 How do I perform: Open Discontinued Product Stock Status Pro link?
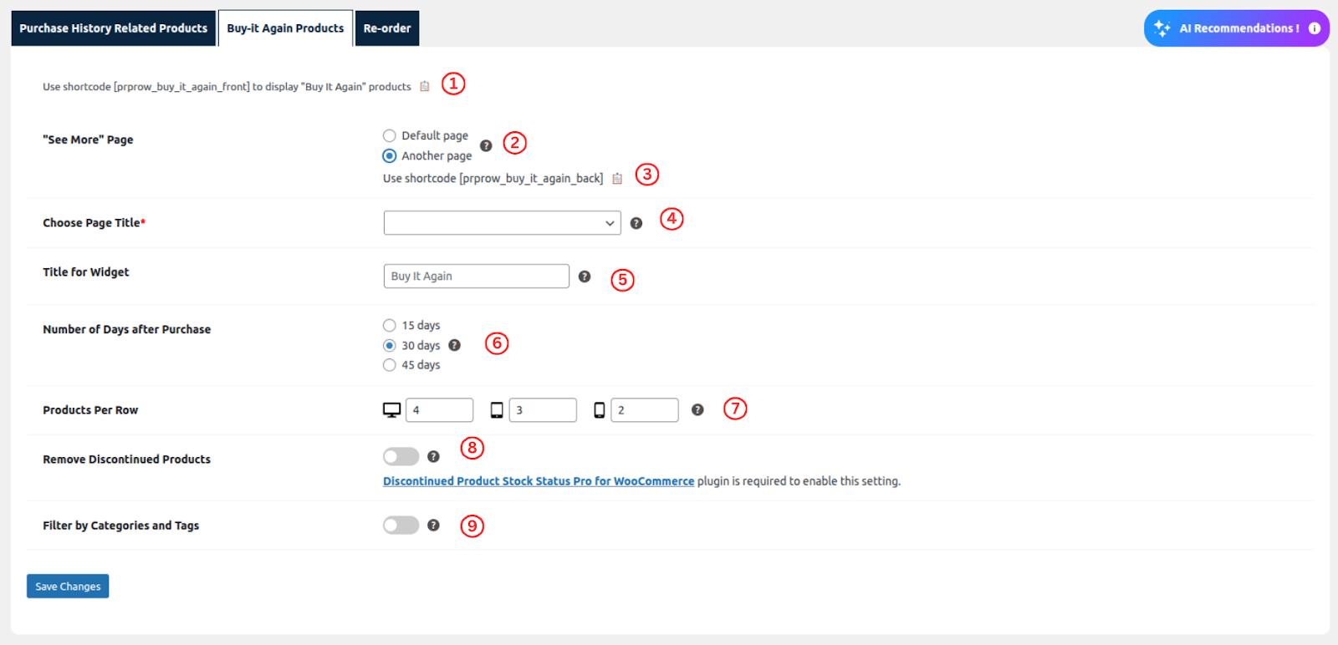click(x=539, y=481)
